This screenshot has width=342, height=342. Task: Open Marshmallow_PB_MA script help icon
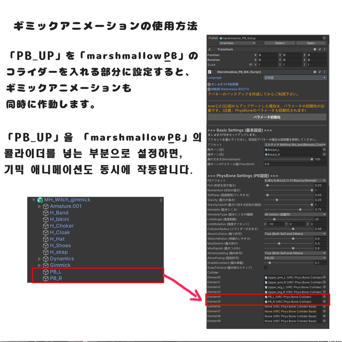click(315, 72)
